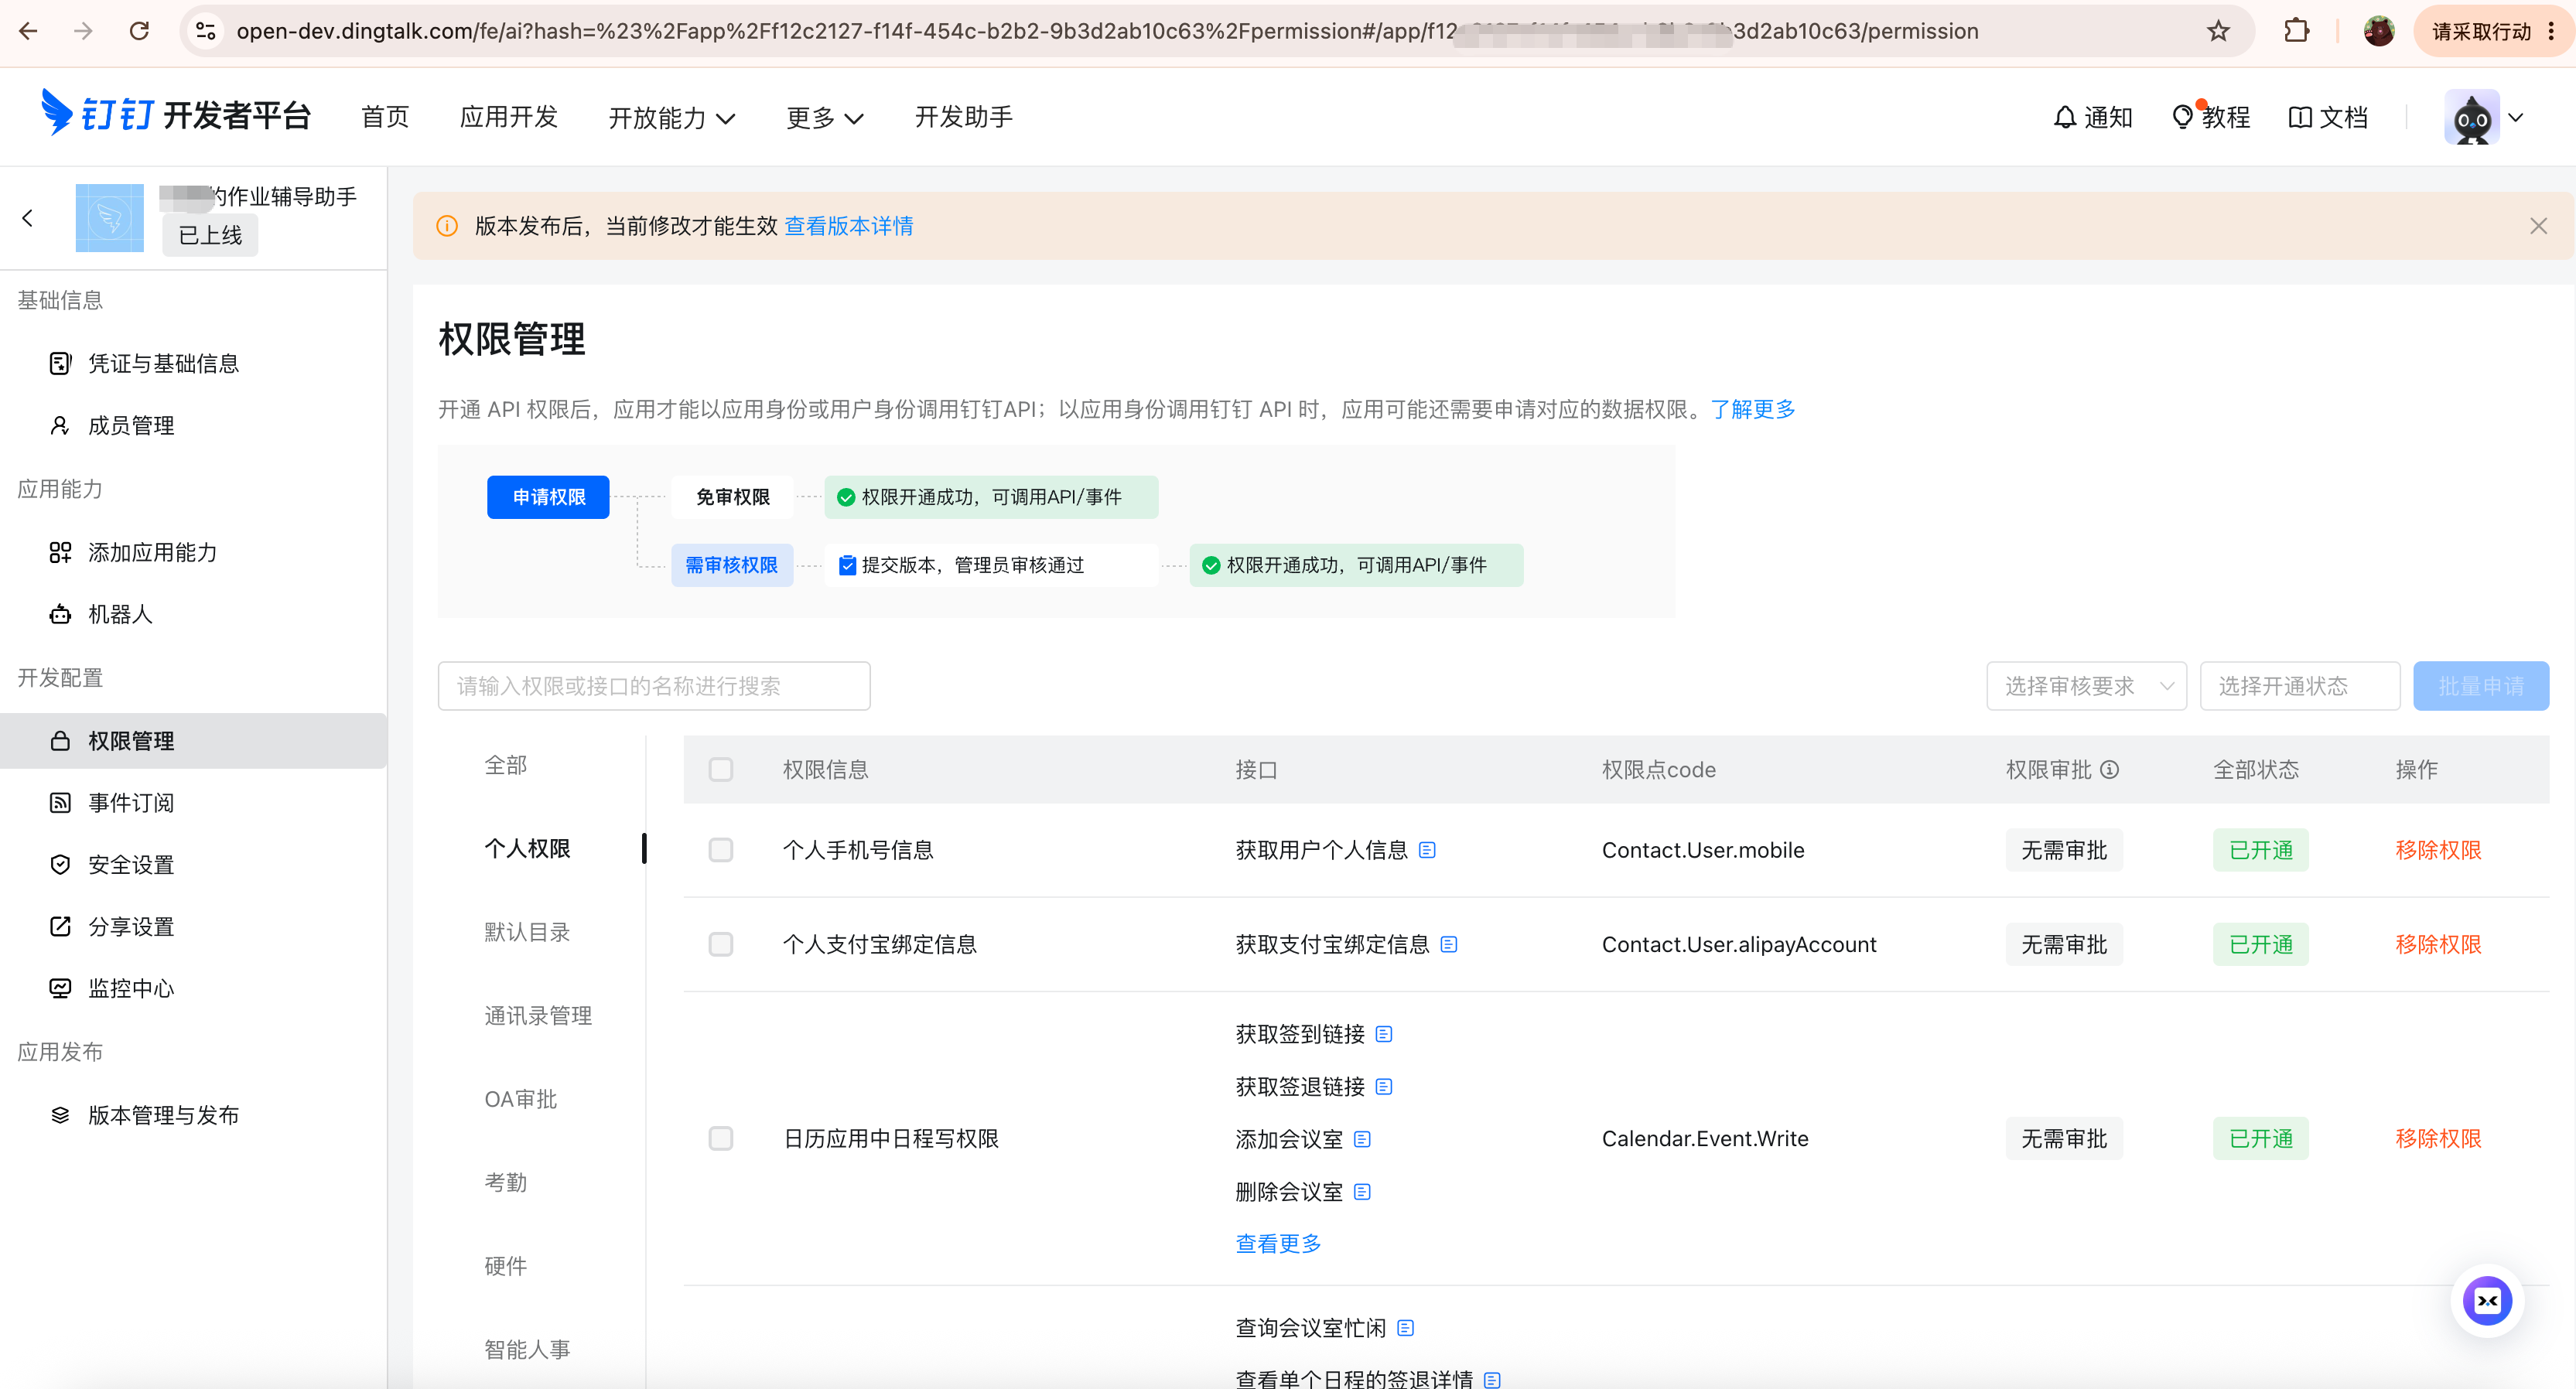The height and width of the screenshot is (1389, 2576).
Task: Select all rows via header checkbox
Action: (x=720, y=769)
